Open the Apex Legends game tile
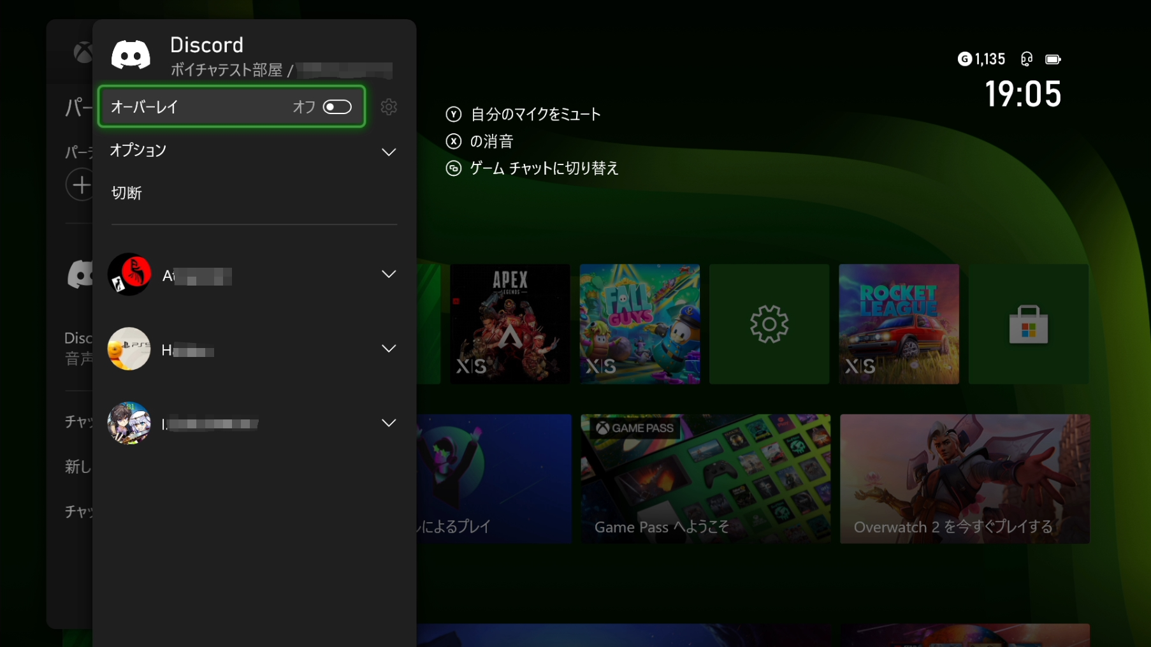Viewport: 1151px width, 647px height. coord(510,324)
